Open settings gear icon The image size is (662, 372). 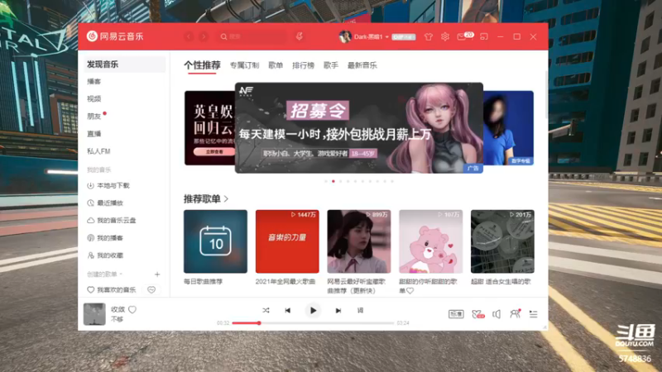click(x=445, y=36)
